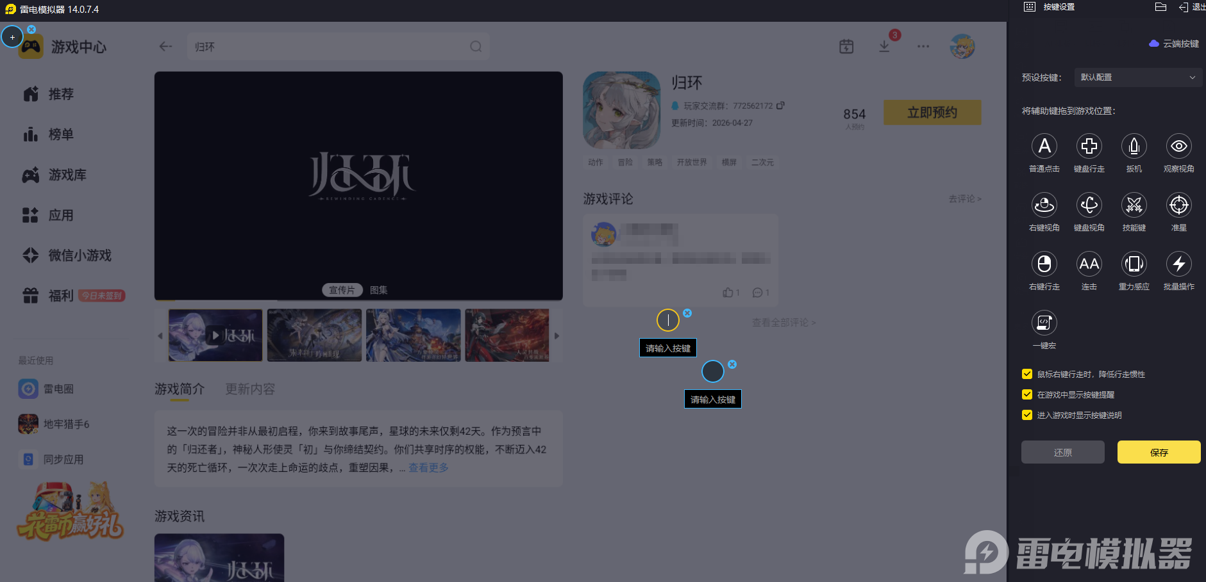Select the 普通点击 key tool
This screenshot has width=1206, height=582.
point(1044,147)
